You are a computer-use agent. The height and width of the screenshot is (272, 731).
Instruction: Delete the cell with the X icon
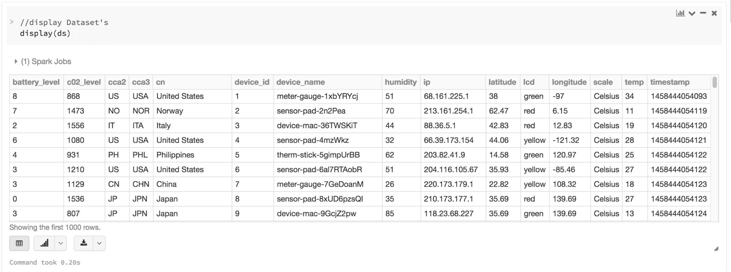(x=714, y=13)
